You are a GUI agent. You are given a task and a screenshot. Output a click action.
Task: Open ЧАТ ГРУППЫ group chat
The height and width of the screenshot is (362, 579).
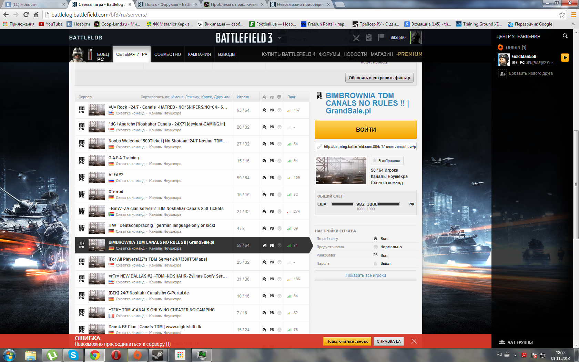point(516,342)
